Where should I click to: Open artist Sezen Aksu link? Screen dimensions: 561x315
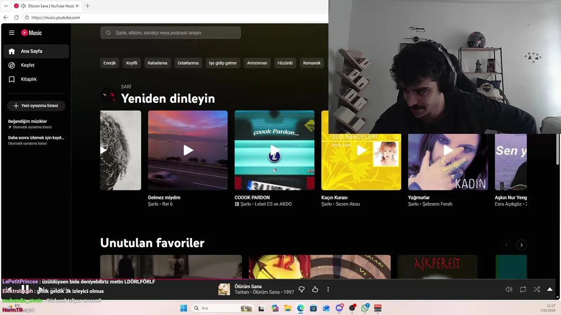[348, 204]
